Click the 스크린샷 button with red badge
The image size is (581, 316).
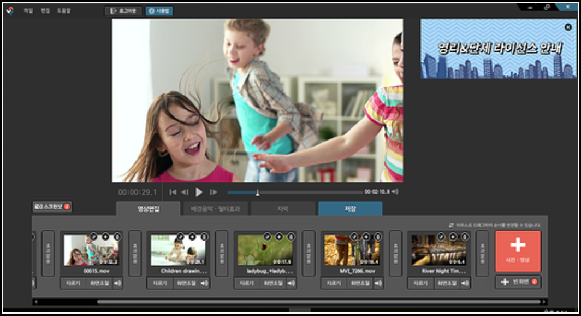(x=52, y=207)
